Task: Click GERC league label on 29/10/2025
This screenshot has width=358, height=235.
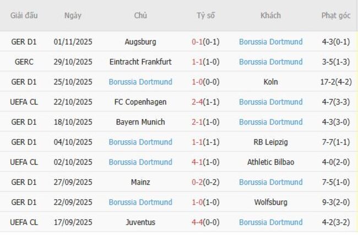Action: (x=24, y=62)
